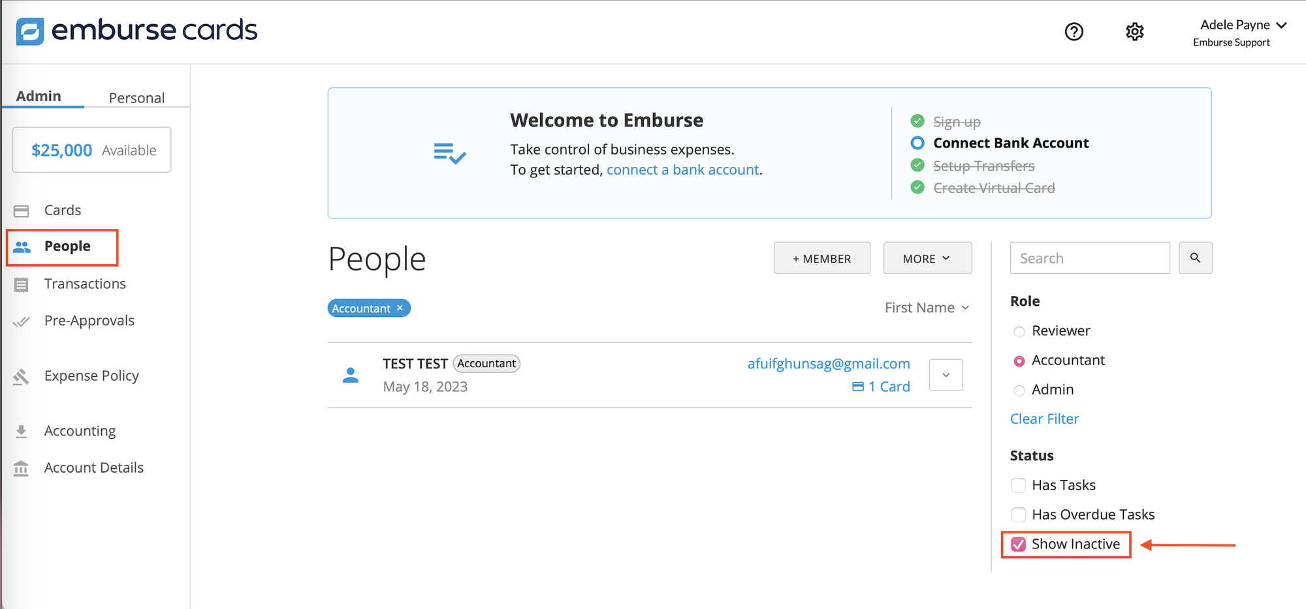The width and height of the screenshot is (1306, 609).
Task: Open the Cards section in the sidebar
Action: click(x=62, y=210)
